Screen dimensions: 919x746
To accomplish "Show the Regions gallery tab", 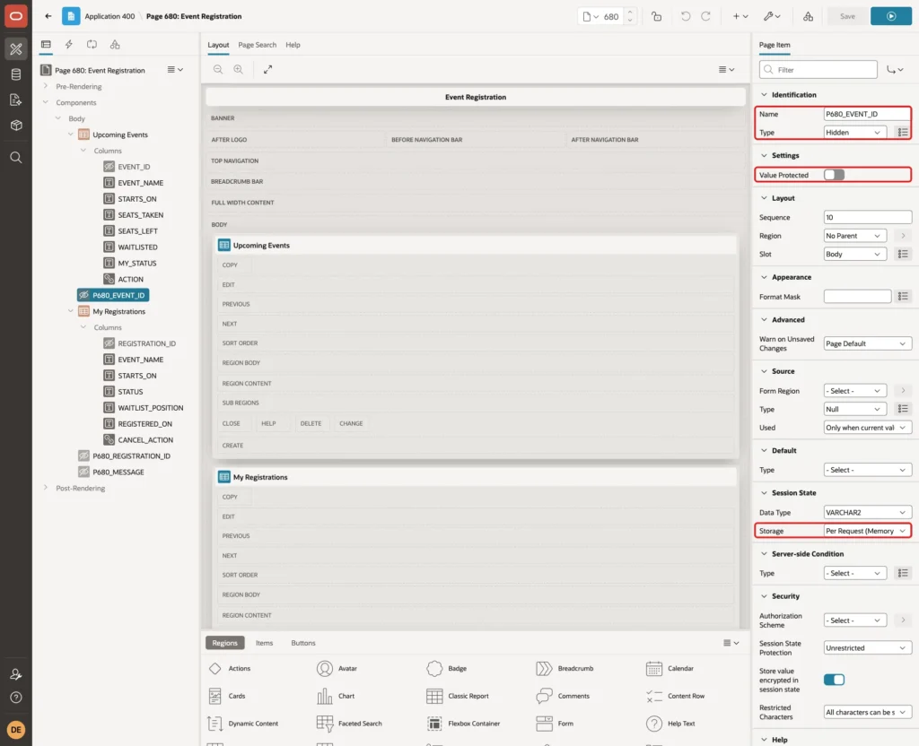I will (224, 643).
